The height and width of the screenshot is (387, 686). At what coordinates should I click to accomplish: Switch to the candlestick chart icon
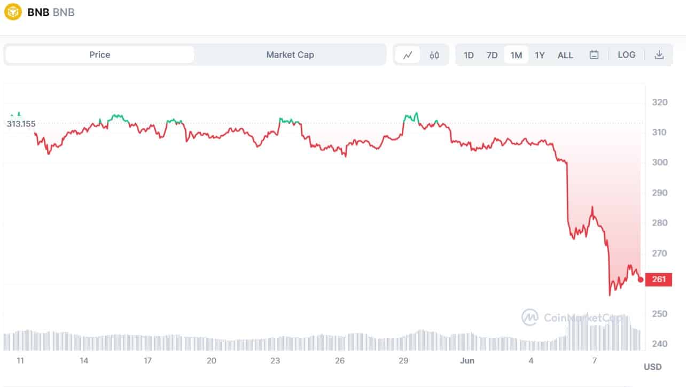tap(434, 55)
